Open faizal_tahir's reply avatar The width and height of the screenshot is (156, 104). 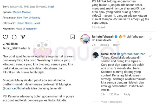point(95,55)
